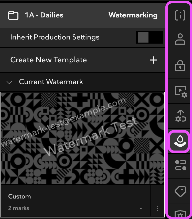Collapse the Current Watermark section chevron
Viewport: 192px width, 219px height.
point(9,82)
